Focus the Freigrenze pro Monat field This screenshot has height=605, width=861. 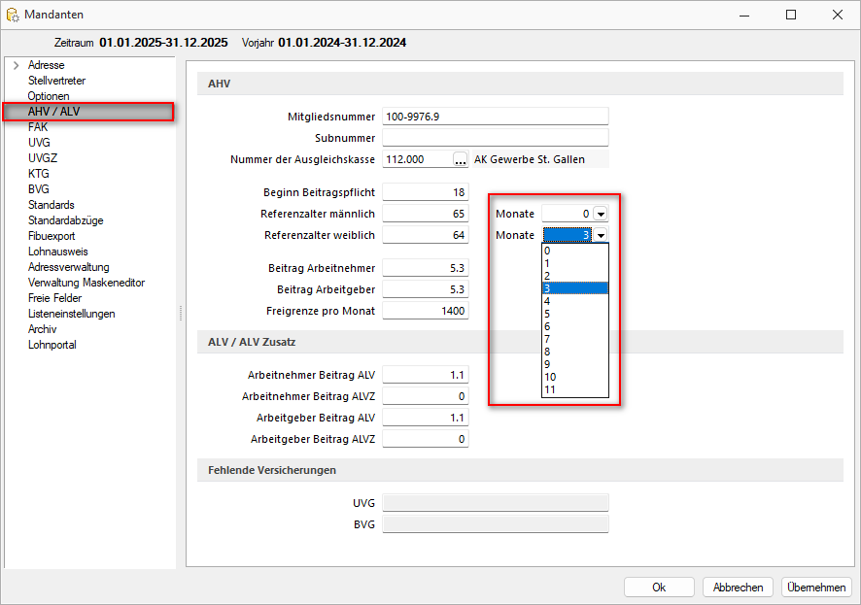click(x=426, y=311)
